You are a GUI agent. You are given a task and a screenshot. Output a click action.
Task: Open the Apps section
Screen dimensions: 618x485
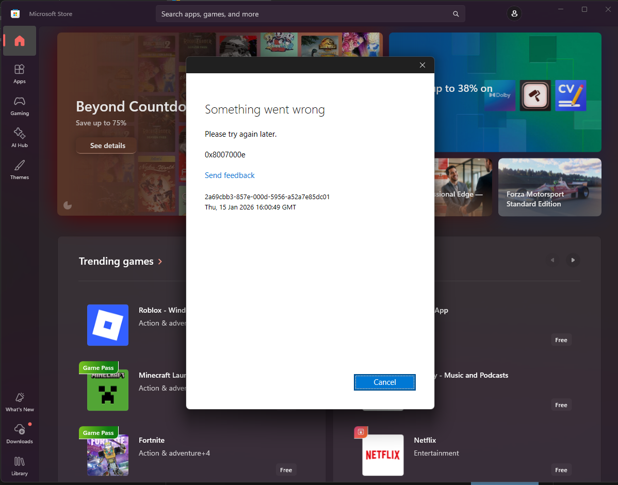[x=19, y=74]
